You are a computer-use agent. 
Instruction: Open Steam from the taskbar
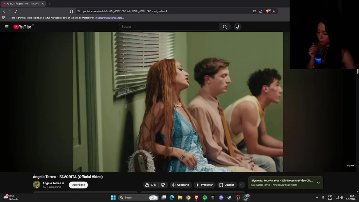(x=229, y=198)
